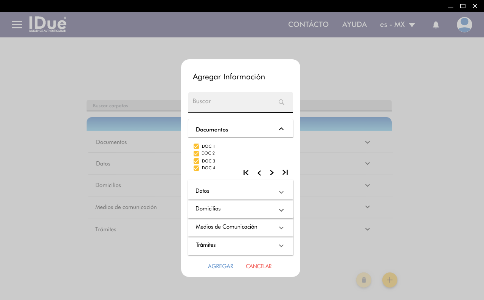Click the plus add floating button
This screenshot has height=300, width=484.
click(x=389, y=280)
